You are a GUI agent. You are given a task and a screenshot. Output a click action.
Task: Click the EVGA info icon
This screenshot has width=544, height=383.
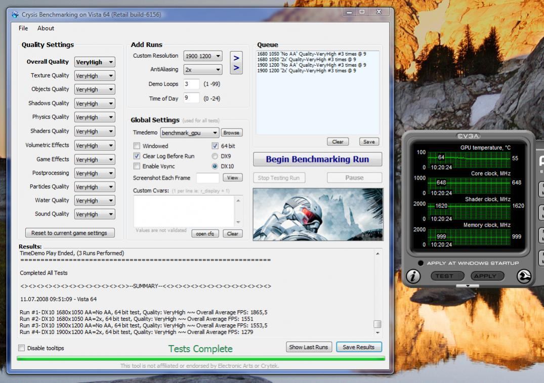pyautogui.click(x=413, y=276)
